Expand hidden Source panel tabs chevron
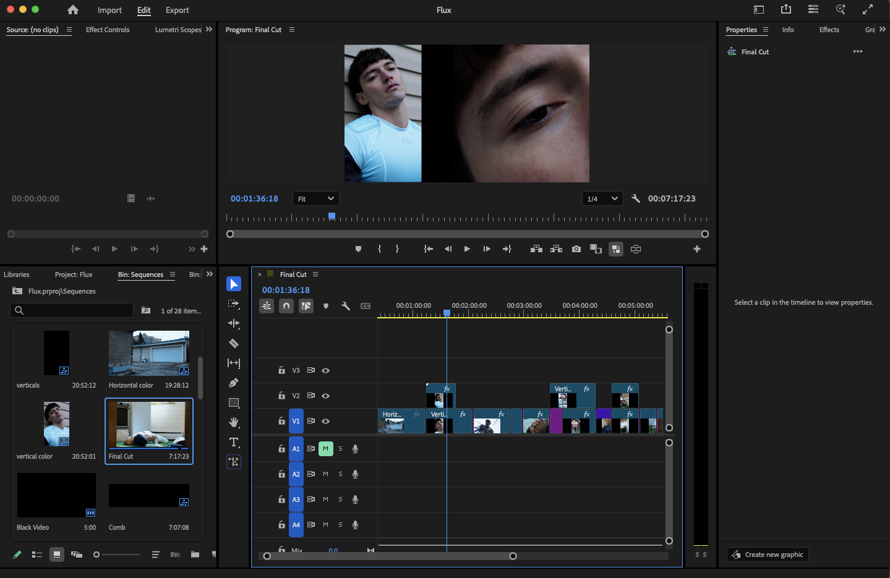This screenshot has height=578, width=890. 209,29
